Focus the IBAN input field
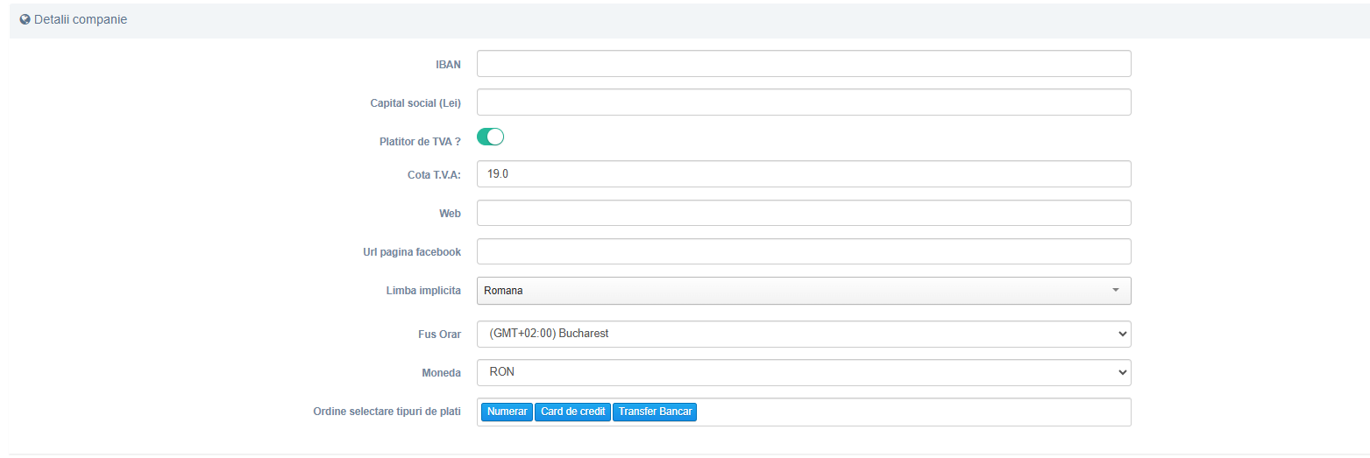The height and width of the screenshot is (458, 1370). coord(804,64)
